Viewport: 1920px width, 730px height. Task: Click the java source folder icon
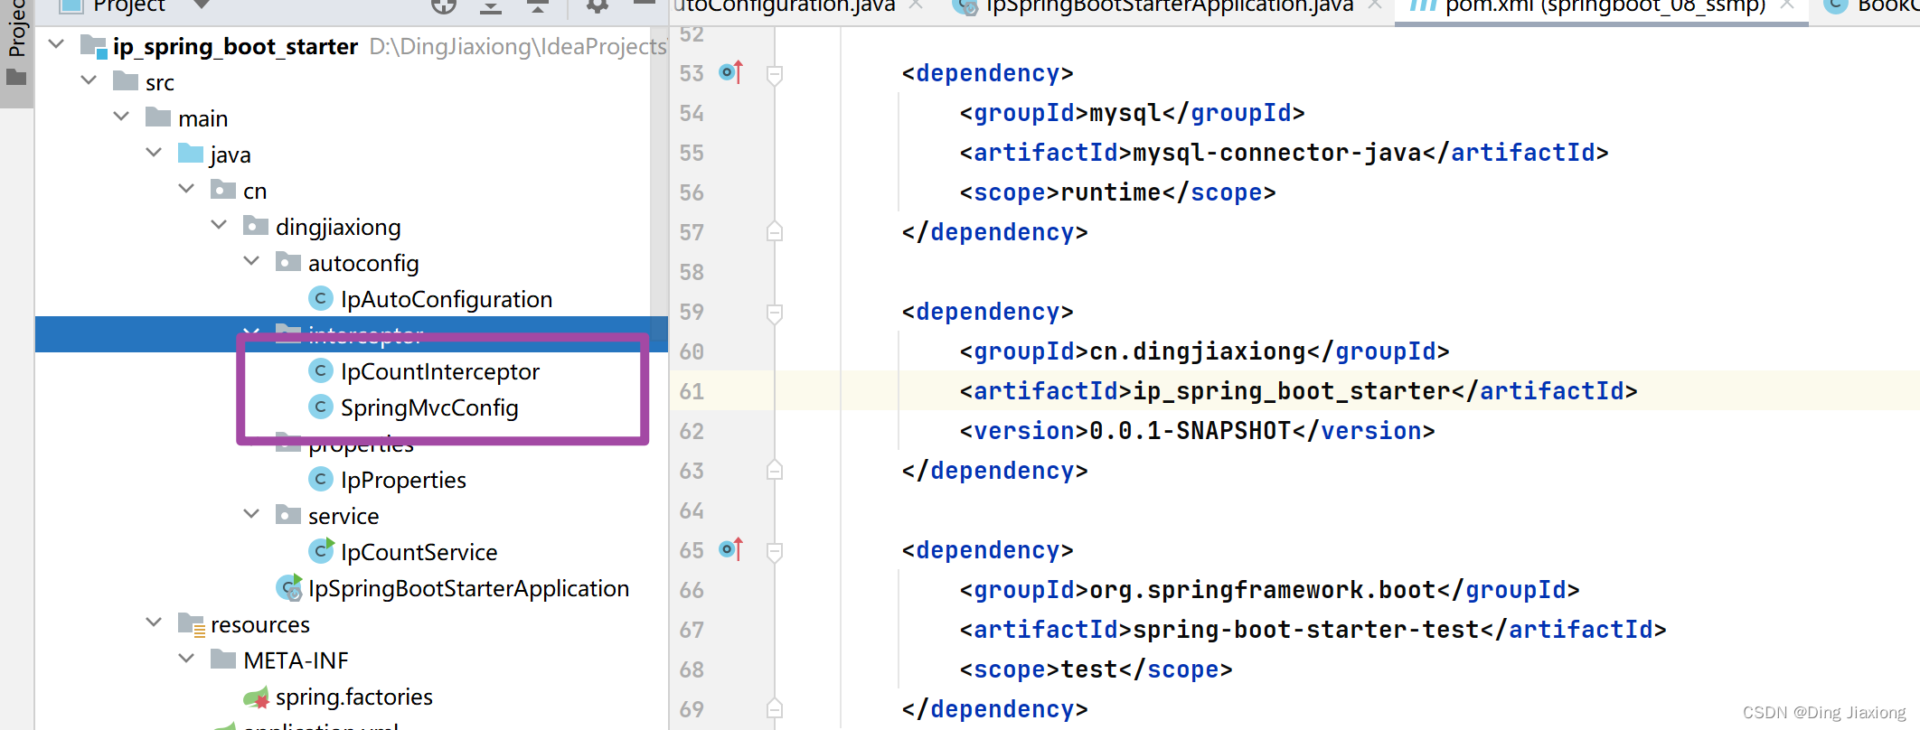191,153
